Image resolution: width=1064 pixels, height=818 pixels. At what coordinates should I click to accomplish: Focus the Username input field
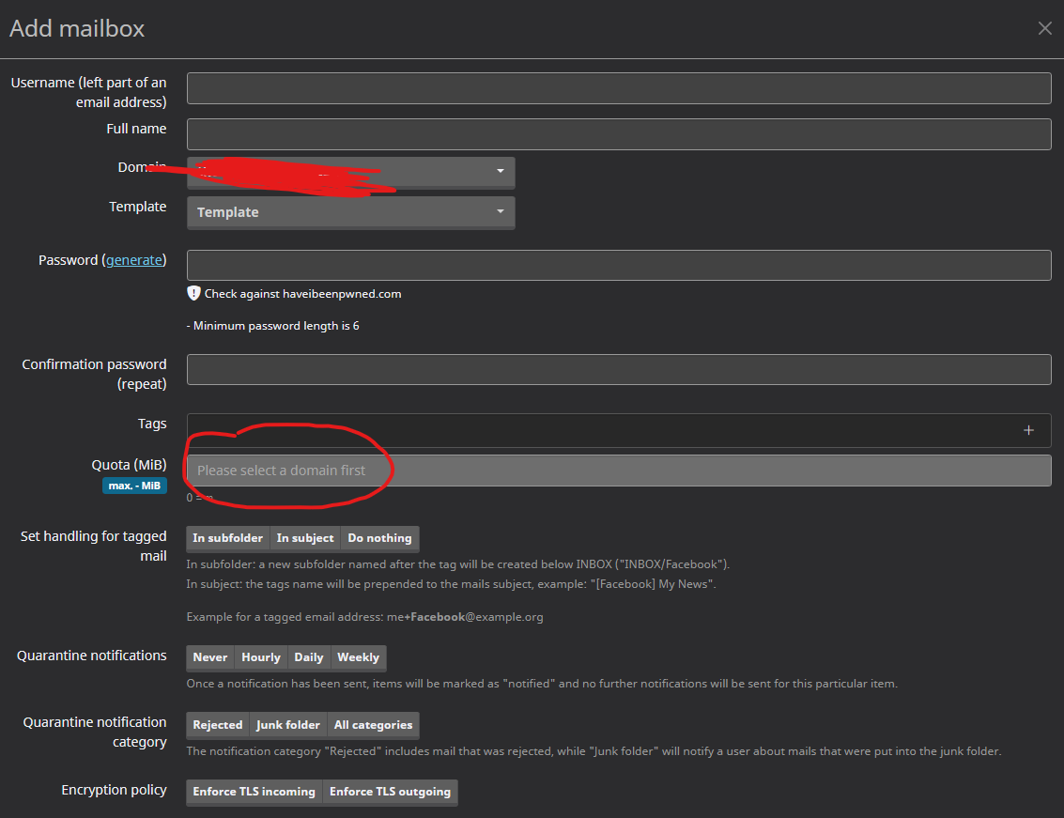pos(618,88)
